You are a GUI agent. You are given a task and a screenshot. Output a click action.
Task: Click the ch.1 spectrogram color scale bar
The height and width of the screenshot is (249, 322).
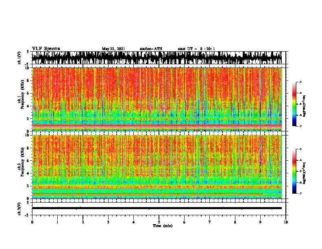294,104
